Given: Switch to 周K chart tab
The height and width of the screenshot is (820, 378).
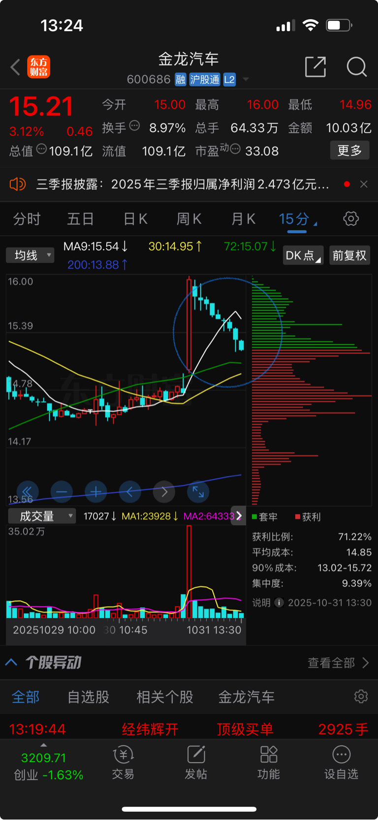Looking at the screenshot, I should coord(189,218).
